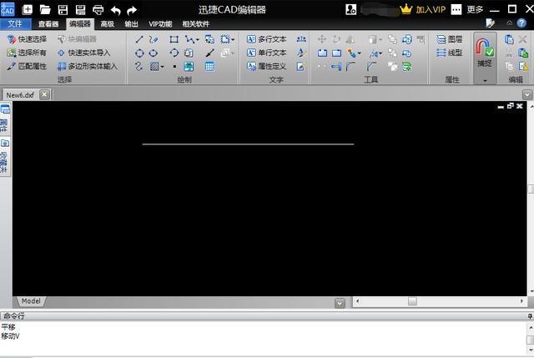Viewport: 534px width, 358px height.
Task: Click the horizontal scrollbar thumb
Action: 412,301
